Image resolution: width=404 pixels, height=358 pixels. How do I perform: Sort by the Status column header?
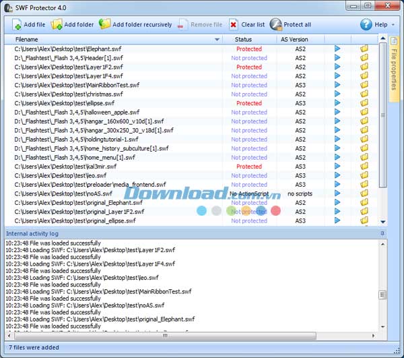coord(243,40)
